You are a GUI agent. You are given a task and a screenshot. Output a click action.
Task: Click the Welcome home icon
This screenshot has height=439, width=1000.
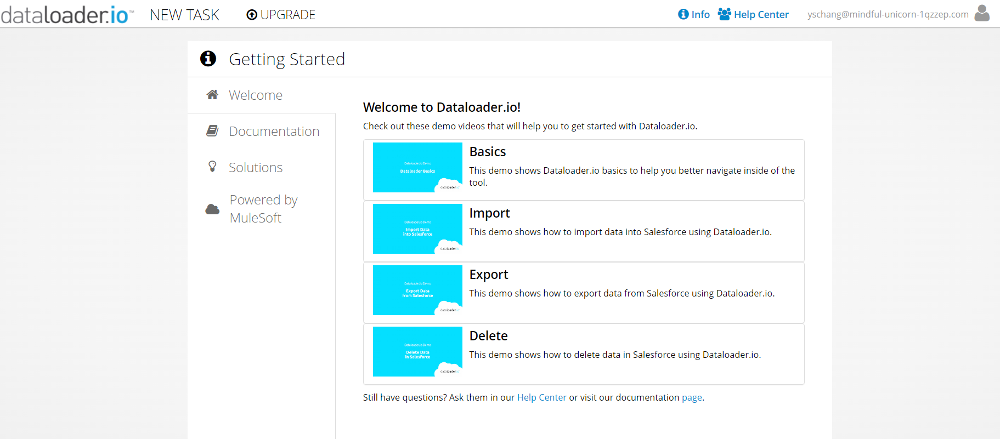point(212,95)
